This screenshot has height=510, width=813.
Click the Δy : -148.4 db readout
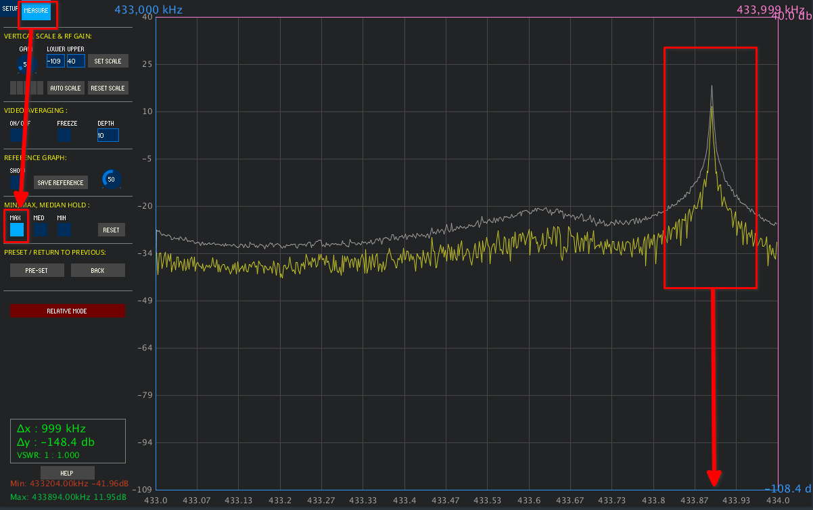coord(55,442)
